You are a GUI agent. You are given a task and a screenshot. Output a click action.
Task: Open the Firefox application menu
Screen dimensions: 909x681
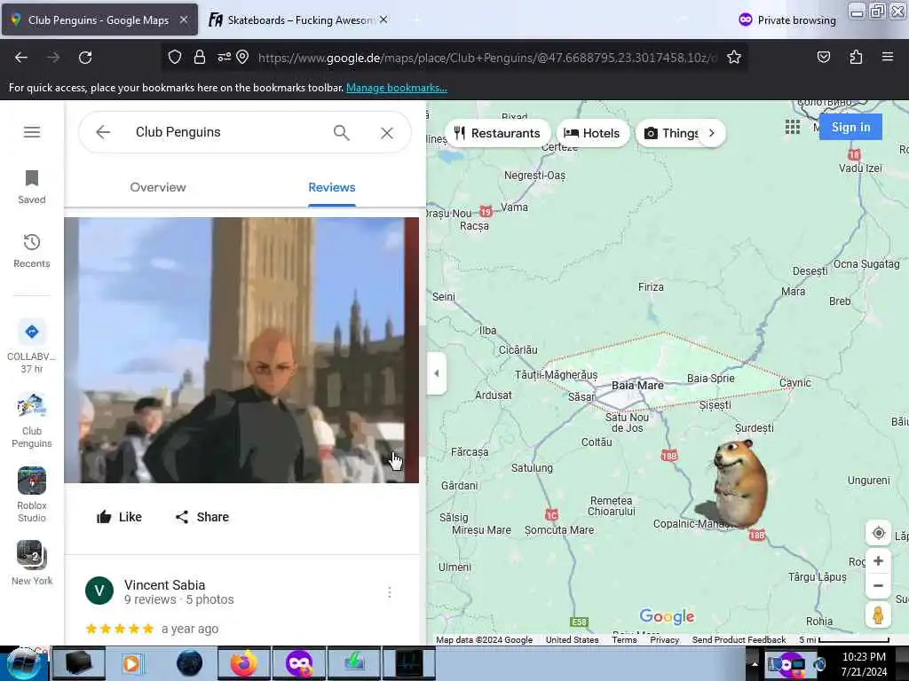point(888,57)
